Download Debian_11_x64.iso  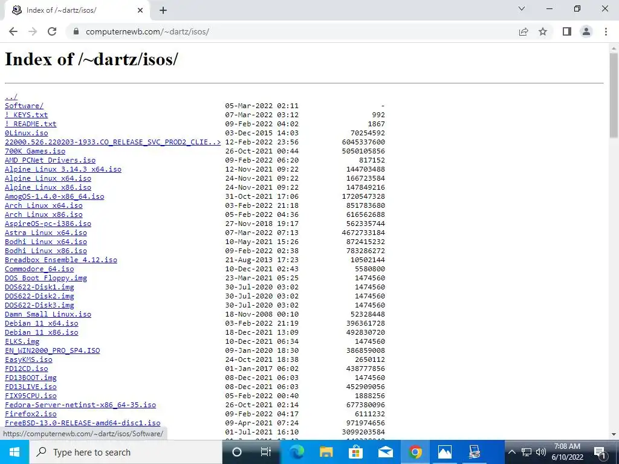42,324
